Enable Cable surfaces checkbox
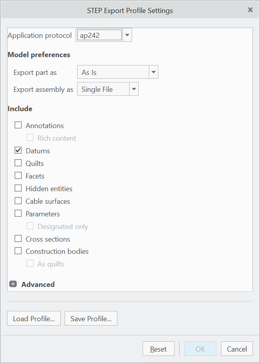This screenshot has width=260, height=363. tap(18, 201)
